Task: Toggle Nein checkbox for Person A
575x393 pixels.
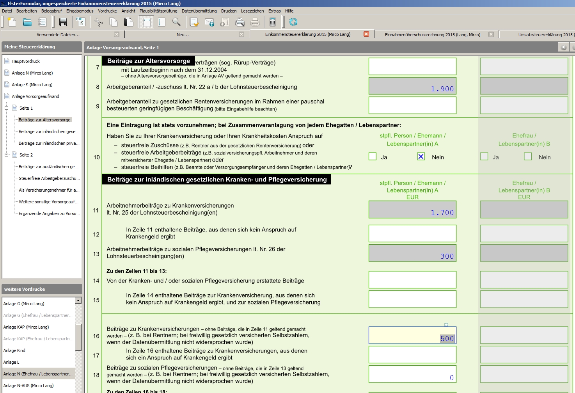Action: 421,156
